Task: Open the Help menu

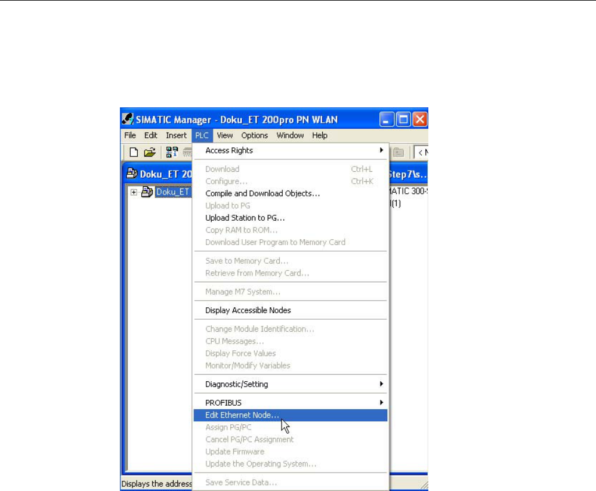Action: pos(320,135)
